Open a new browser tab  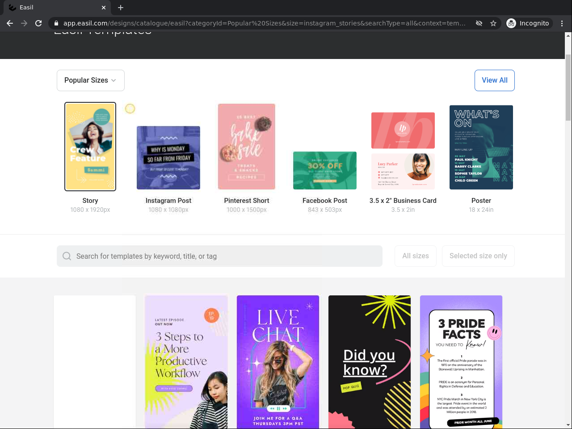click(121, 8)
